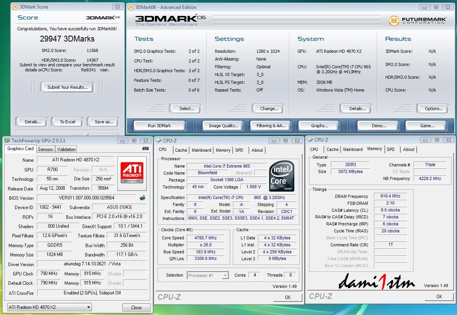Viewport: 457px width, 315px height.
Task: Click the left CPU-Z window title icon
Action: coord(158,140)
